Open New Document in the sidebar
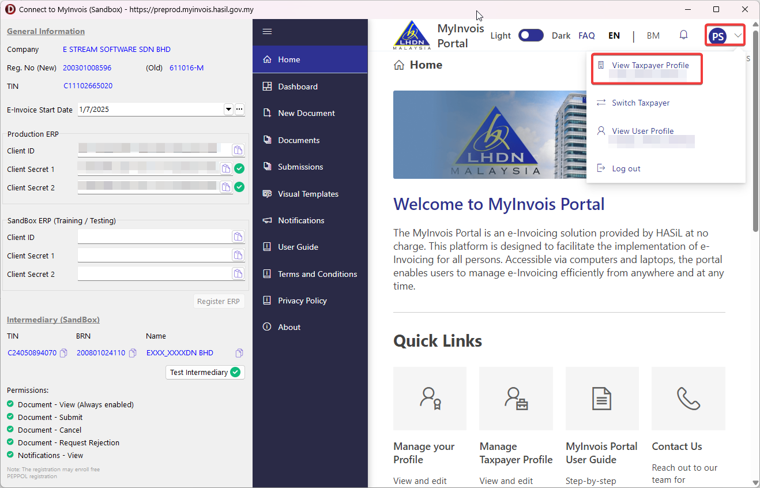This screenshot has width=760, height=488. click(306, 113)
